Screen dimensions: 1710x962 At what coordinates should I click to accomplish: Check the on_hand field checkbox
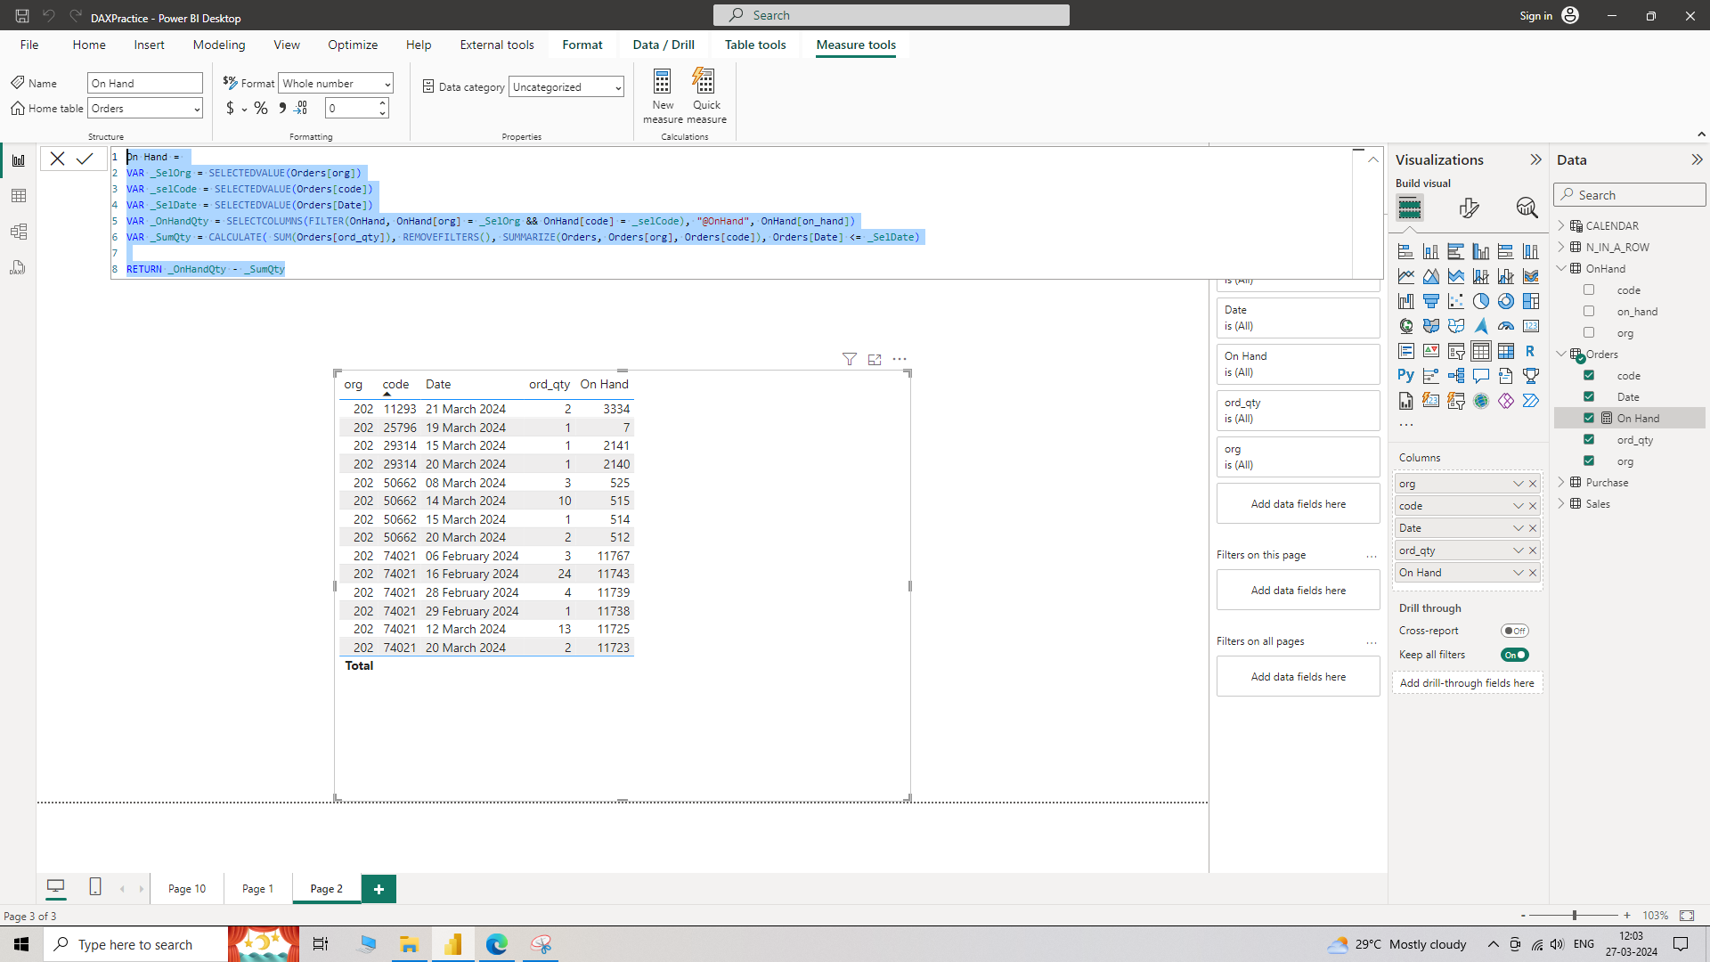1589,311
